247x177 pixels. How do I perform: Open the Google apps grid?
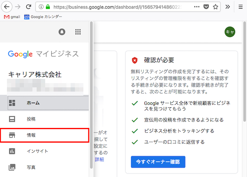(x=78, y=32)
